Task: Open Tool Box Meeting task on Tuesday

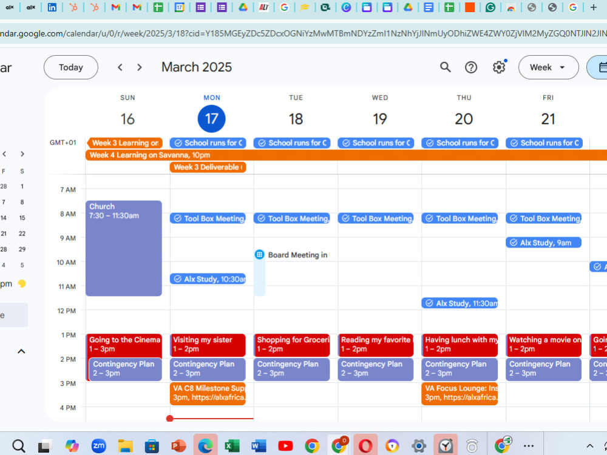Action: [x=292, y=218]
